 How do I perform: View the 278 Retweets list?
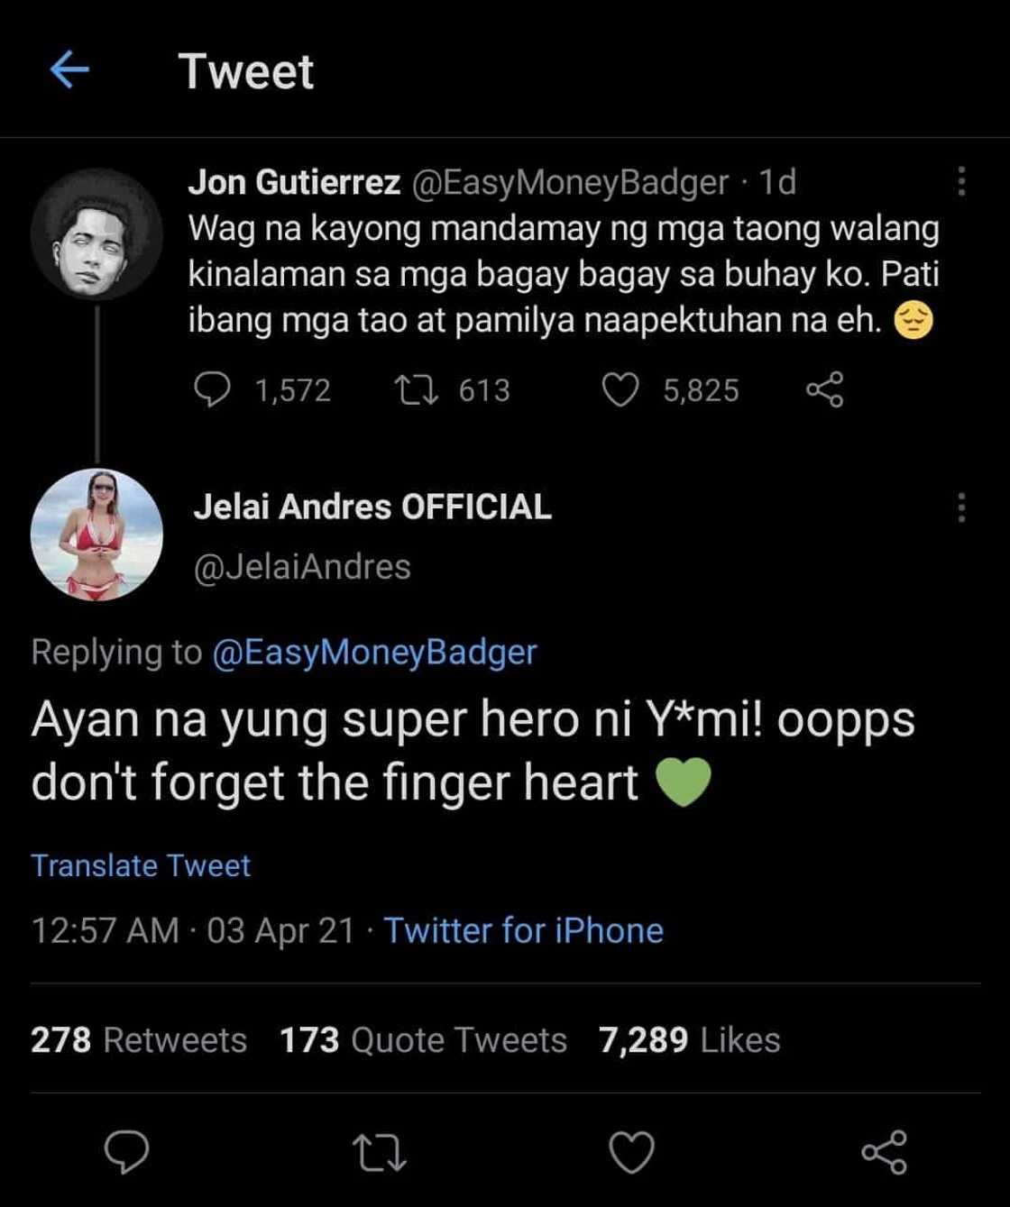[x=139, y=1040]
